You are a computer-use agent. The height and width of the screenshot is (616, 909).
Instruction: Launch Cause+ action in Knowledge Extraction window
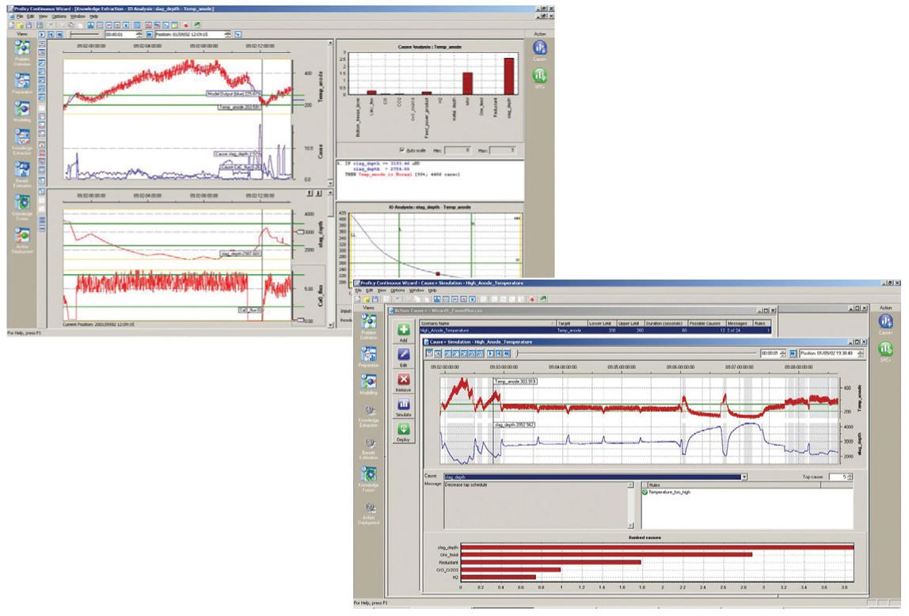click(540, 50)
